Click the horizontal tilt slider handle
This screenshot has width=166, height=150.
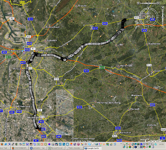point(149,3)
